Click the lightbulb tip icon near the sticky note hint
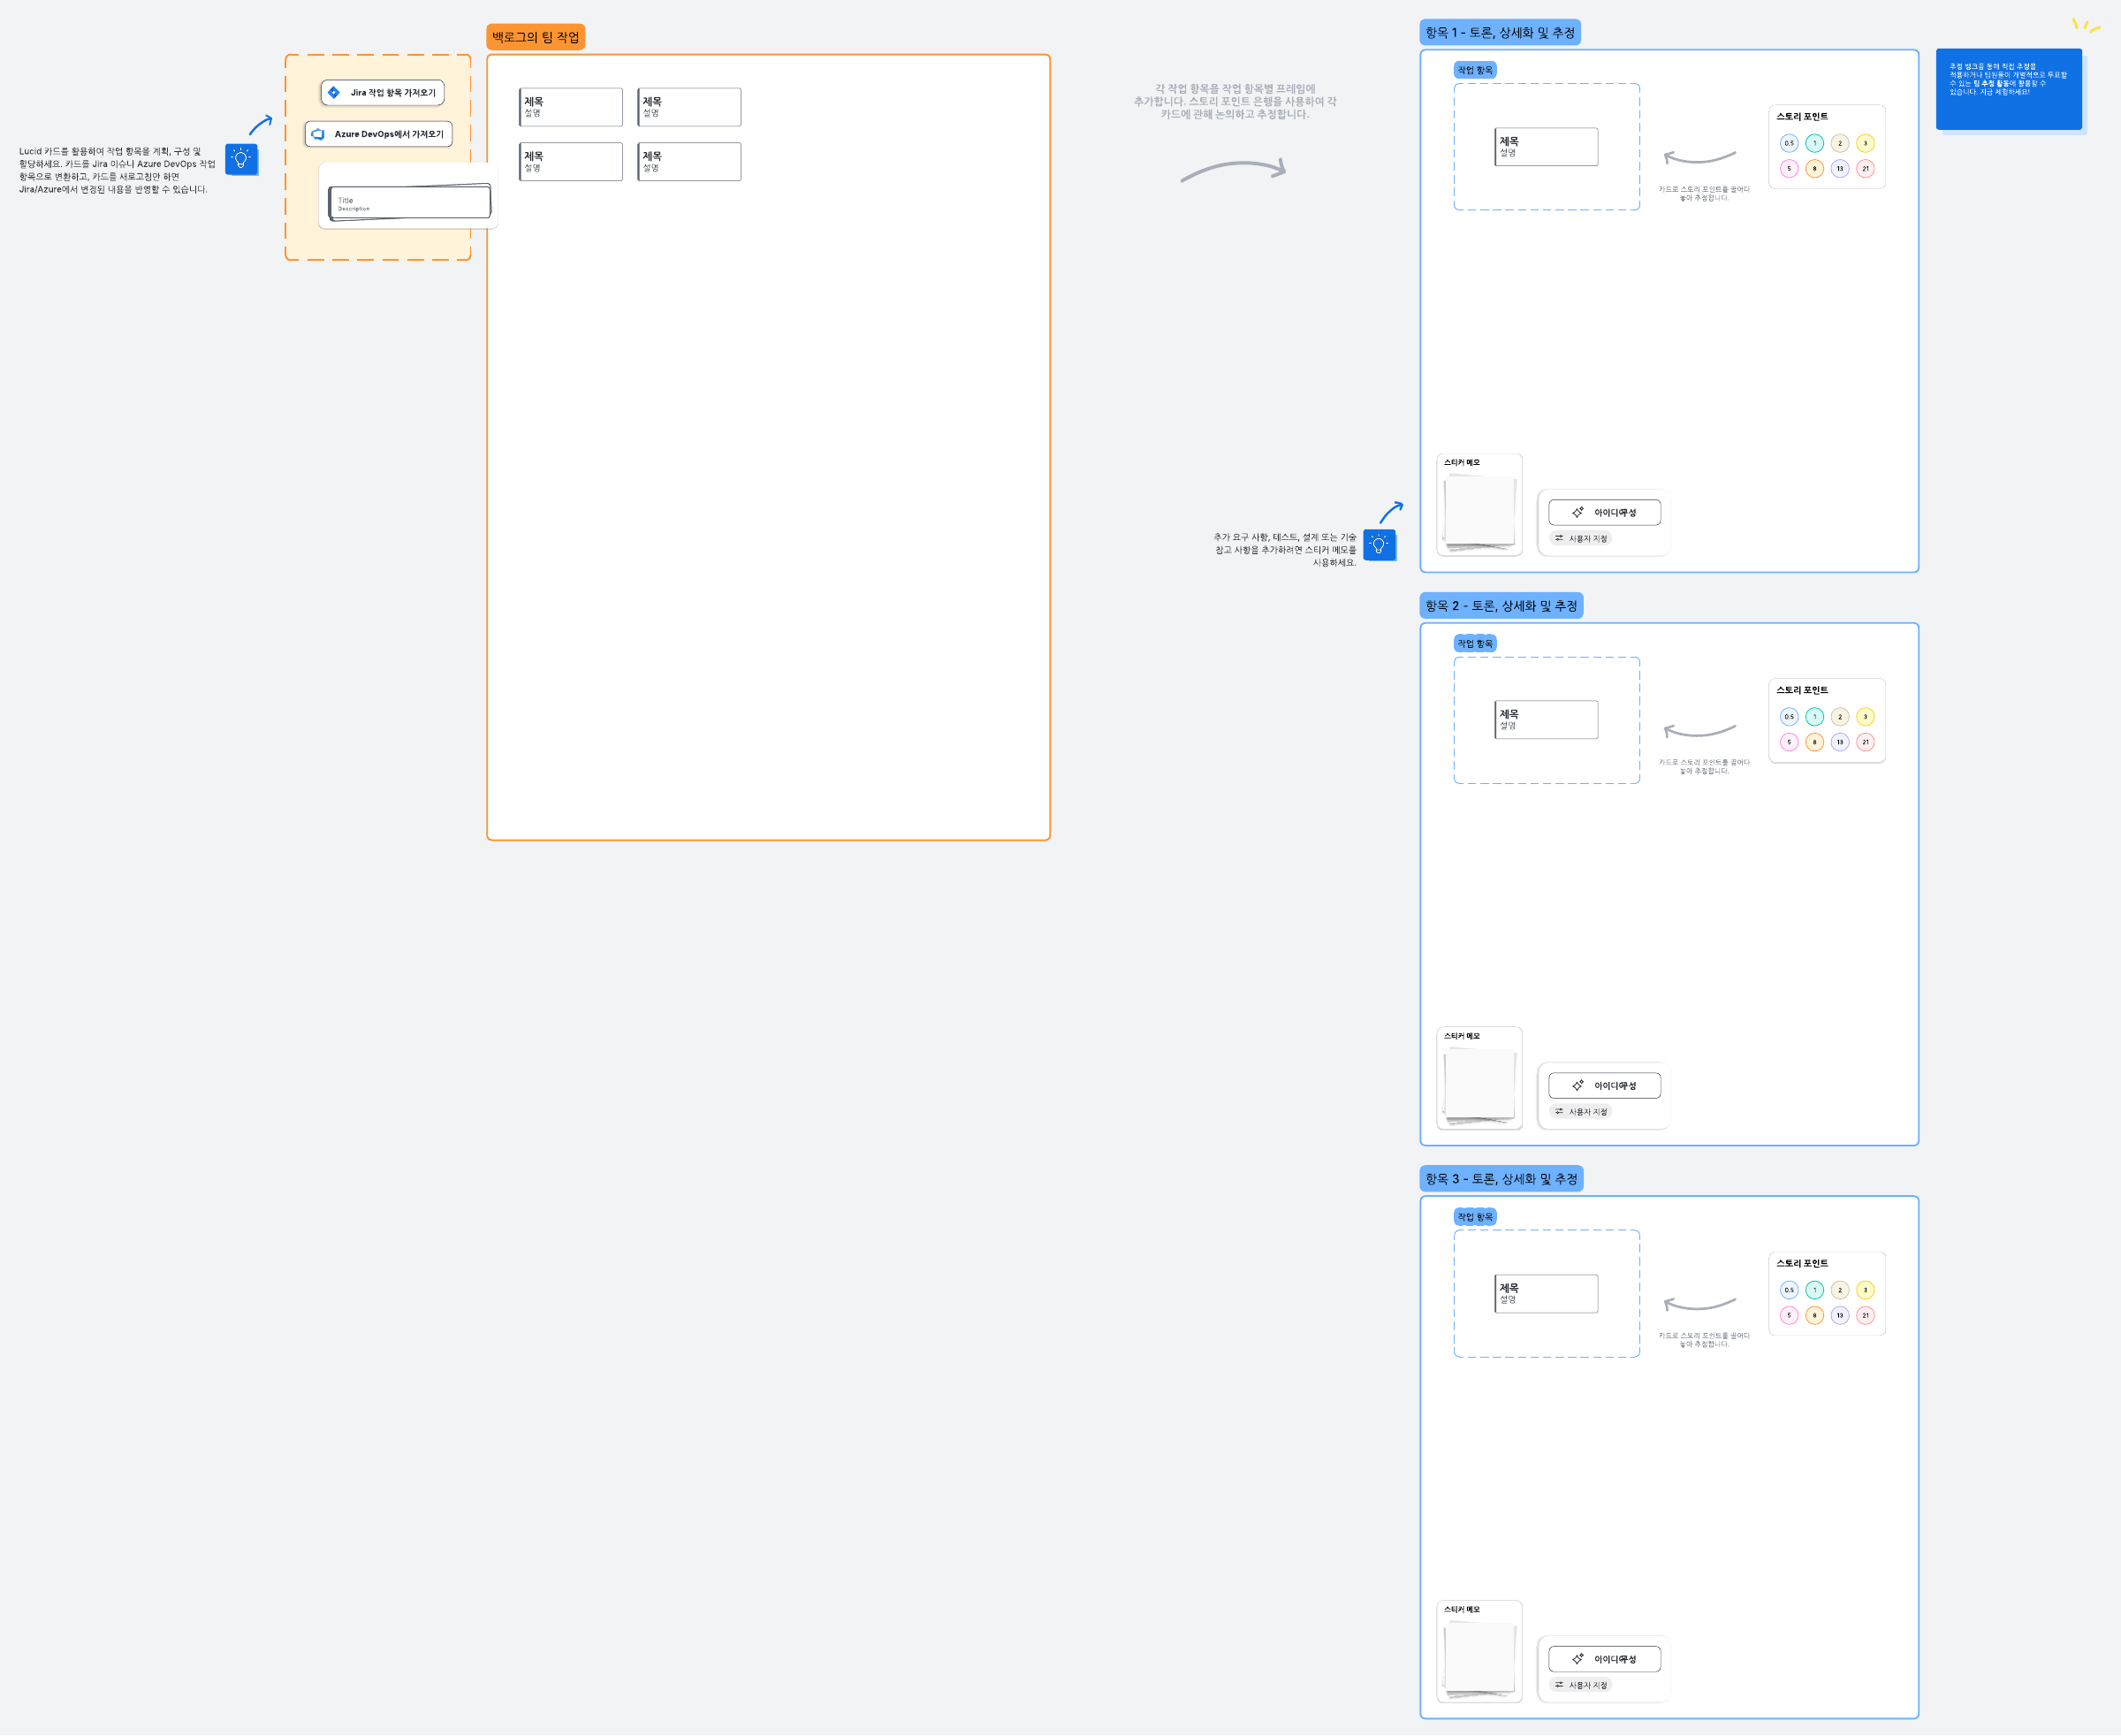This screenshot has width=2121, height=1736. pyautogui.click(x=1379, y=545)
